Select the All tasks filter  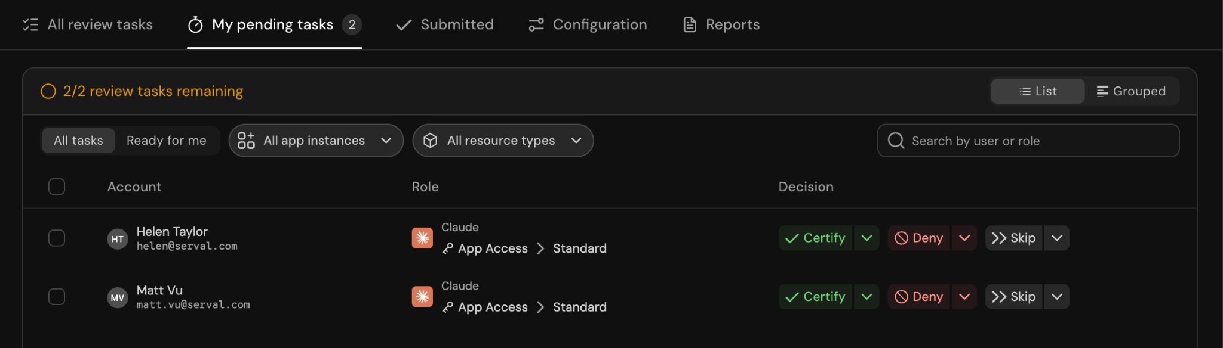point(78,141)
